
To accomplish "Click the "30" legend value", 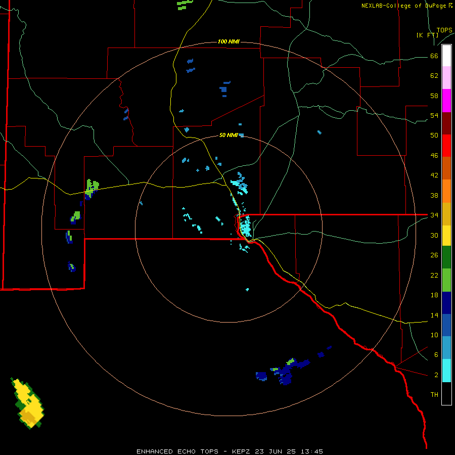I will pos(434,235).
